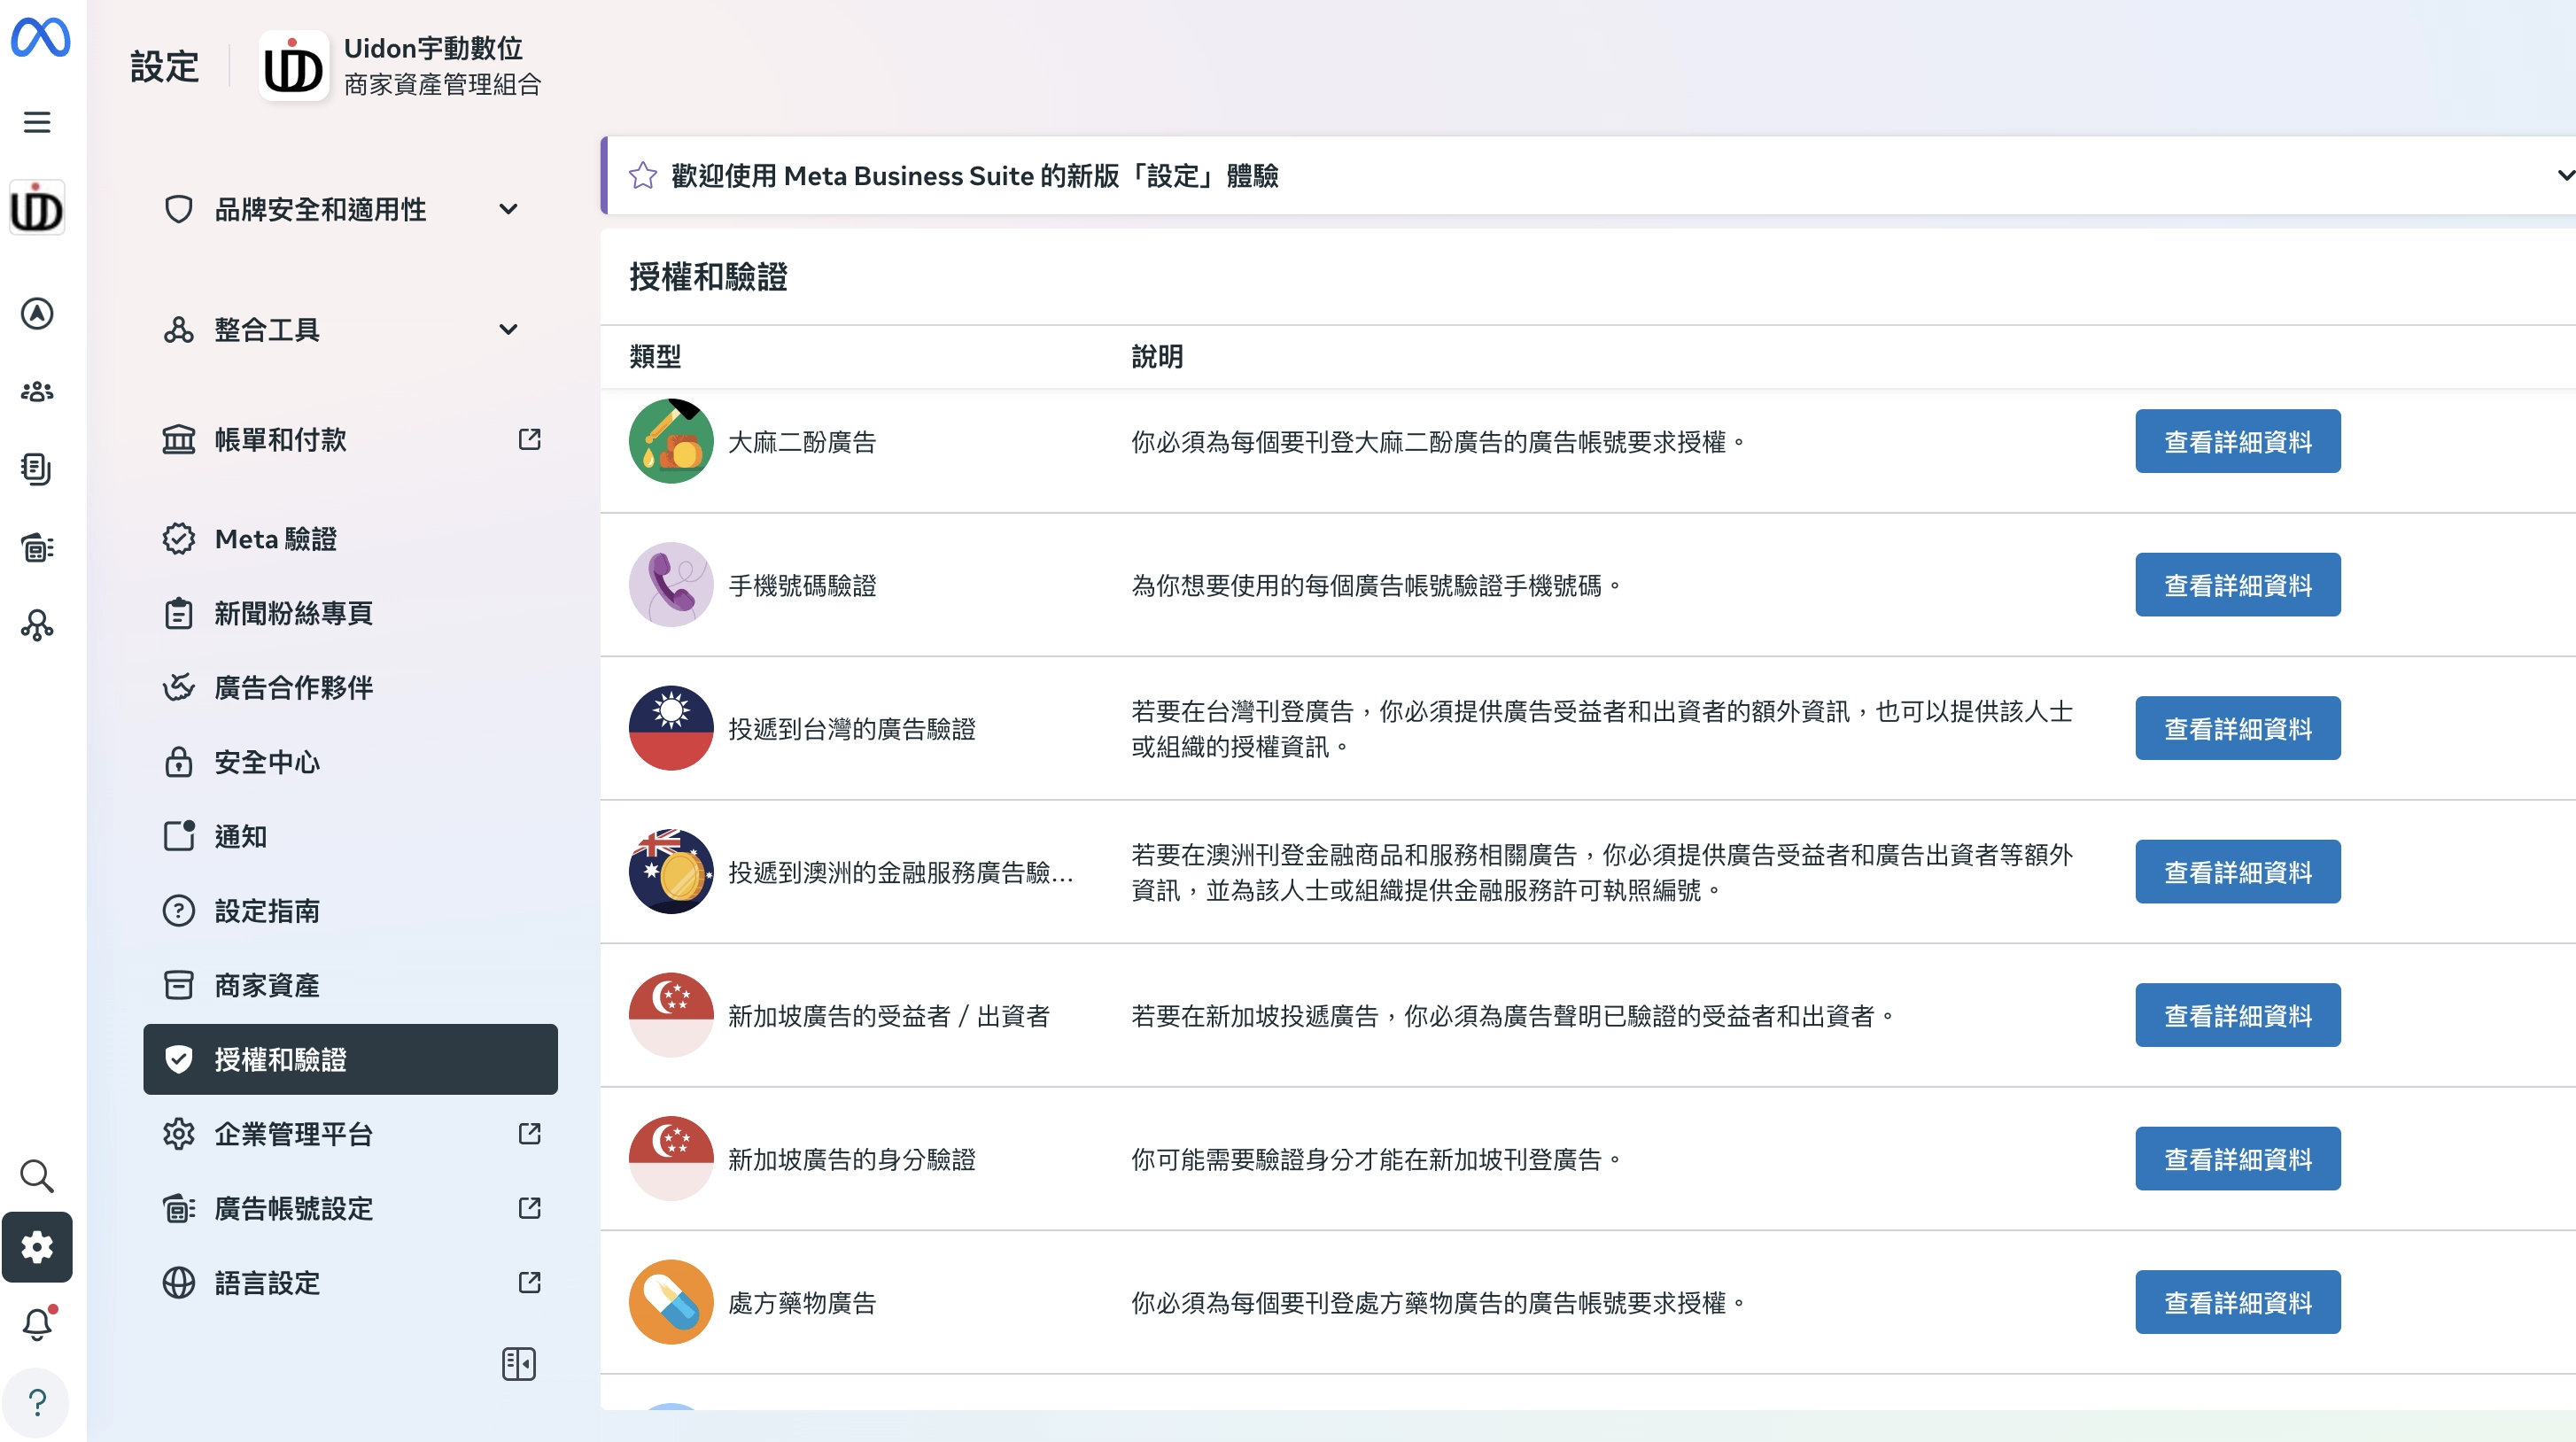
Task: Collapse the welcome banner chevron
Action: click(x=2565, y=175)
